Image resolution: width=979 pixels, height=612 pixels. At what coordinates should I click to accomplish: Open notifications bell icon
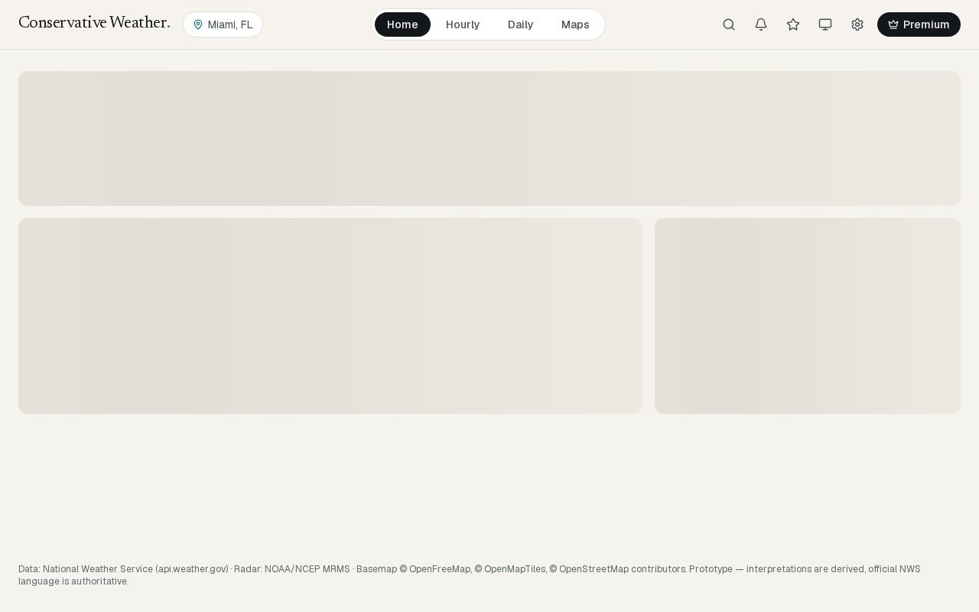(761, 24)
